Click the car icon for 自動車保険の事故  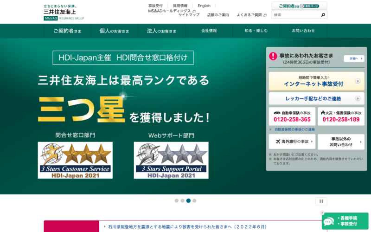[277, 113]
